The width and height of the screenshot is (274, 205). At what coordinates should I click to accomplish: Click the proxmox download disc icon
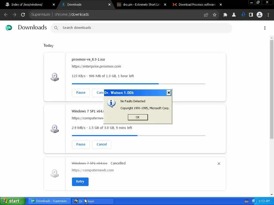point(55,77)
